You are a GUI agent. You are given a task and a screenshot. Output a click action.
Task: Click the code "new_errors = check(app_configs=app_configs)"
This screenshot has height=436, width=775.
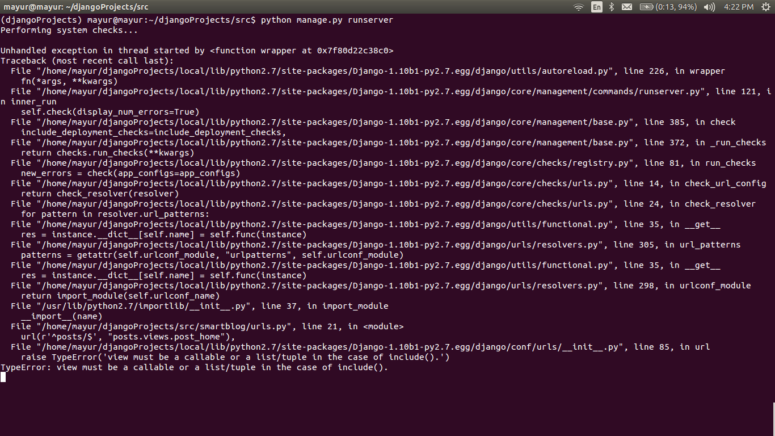130,173
